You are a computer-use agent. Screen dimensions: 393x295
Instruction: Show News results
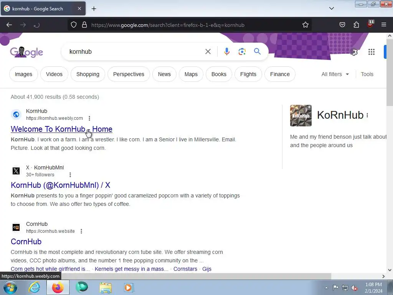pos(164,74)
